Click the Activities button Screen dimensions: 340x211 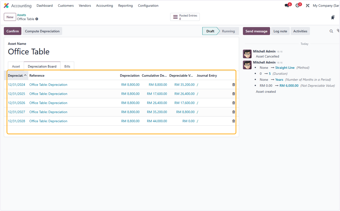[x=300, y=31]
